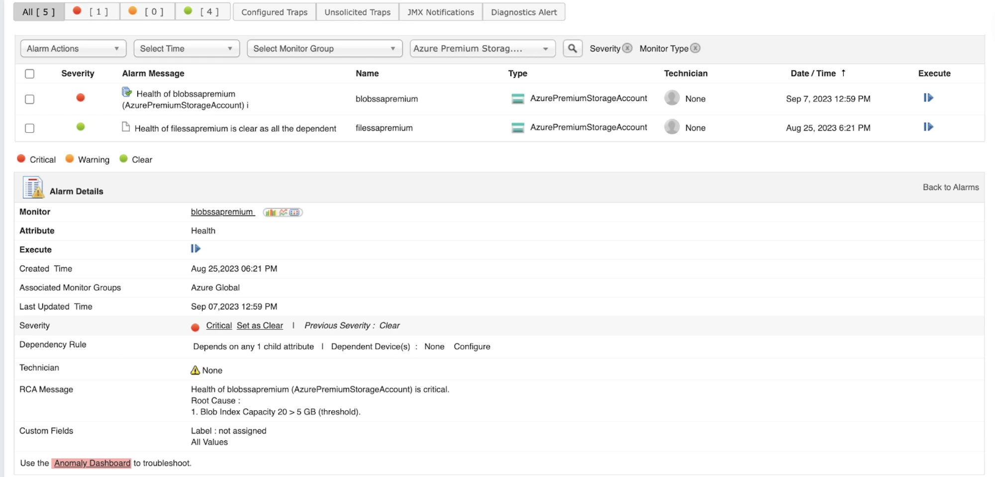Click the note icon beside filessapremium alarm message

[x=126, y=127]
